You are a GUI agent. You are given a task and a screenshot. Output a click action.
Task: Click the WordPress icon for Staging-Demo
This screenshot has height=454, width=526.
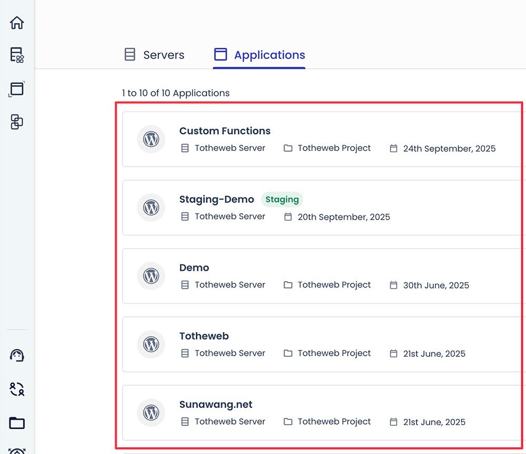click(x=151, y=208)
